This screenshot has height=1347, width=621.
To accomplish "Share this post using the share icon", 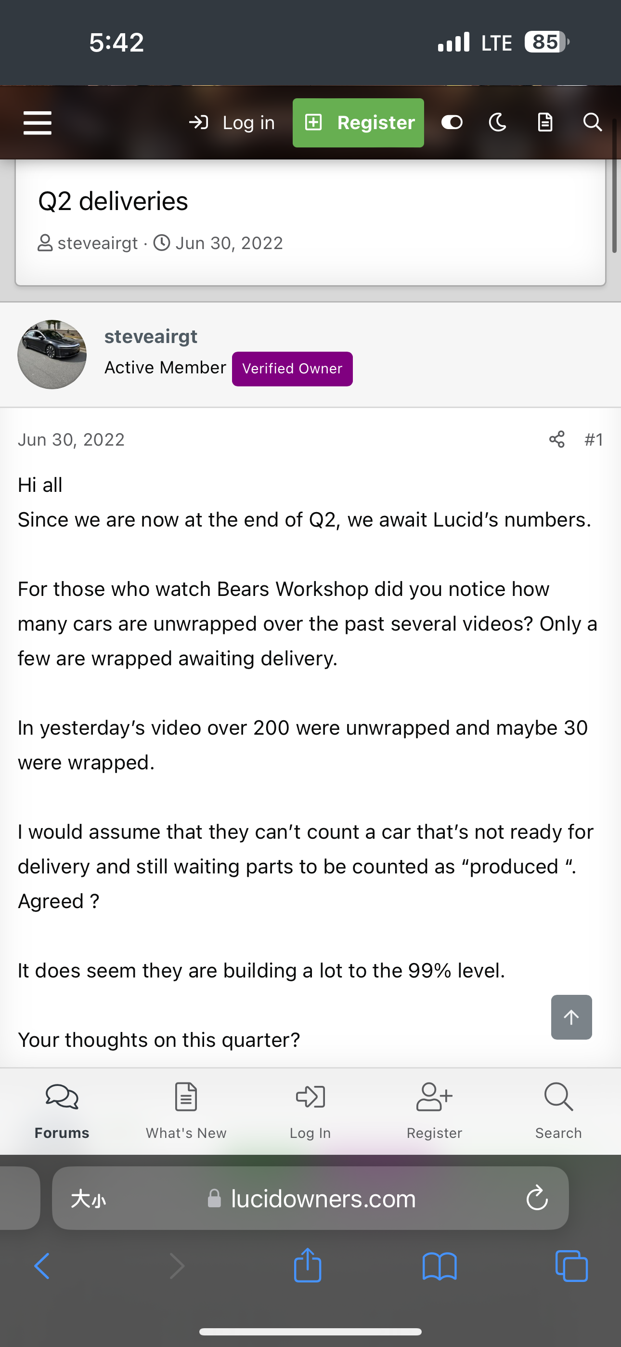I will (556, 439).
